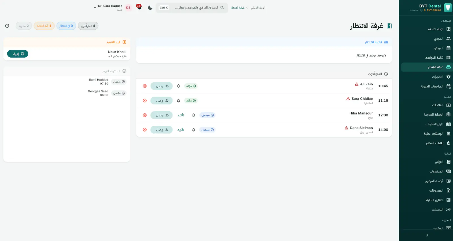Image resolution: width=453 pixels, height=241 pixels.
Task: Mark Sara Chidiac as arrived
Action: (x=161, y=101)
